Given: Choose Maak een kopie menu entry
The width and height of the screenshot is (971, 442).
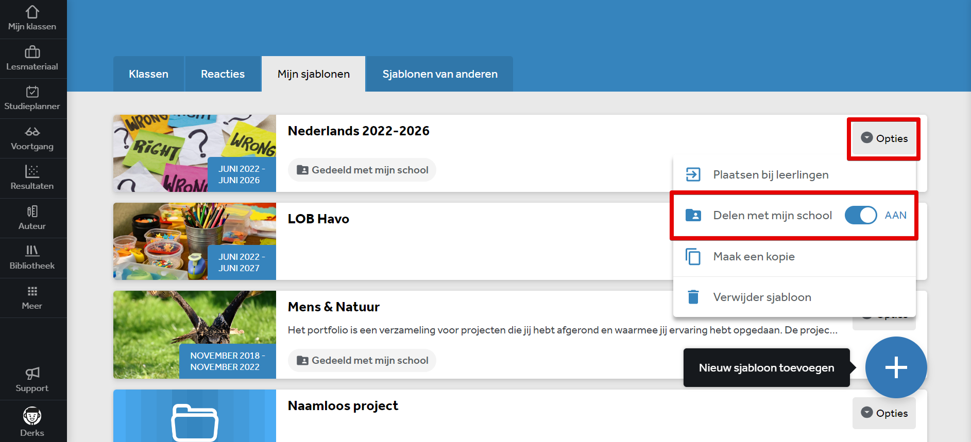Looking at the screenshot, I should coord(794,256).
